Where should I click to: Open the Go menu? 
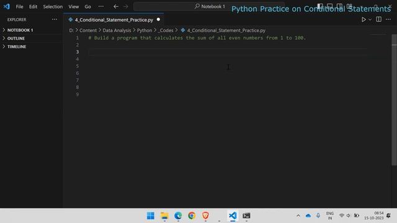[87, 7]
